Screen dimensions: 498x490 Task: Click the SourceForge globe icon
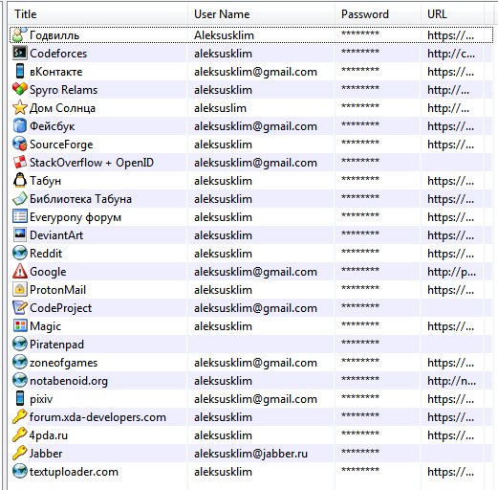tap(20, 144)
